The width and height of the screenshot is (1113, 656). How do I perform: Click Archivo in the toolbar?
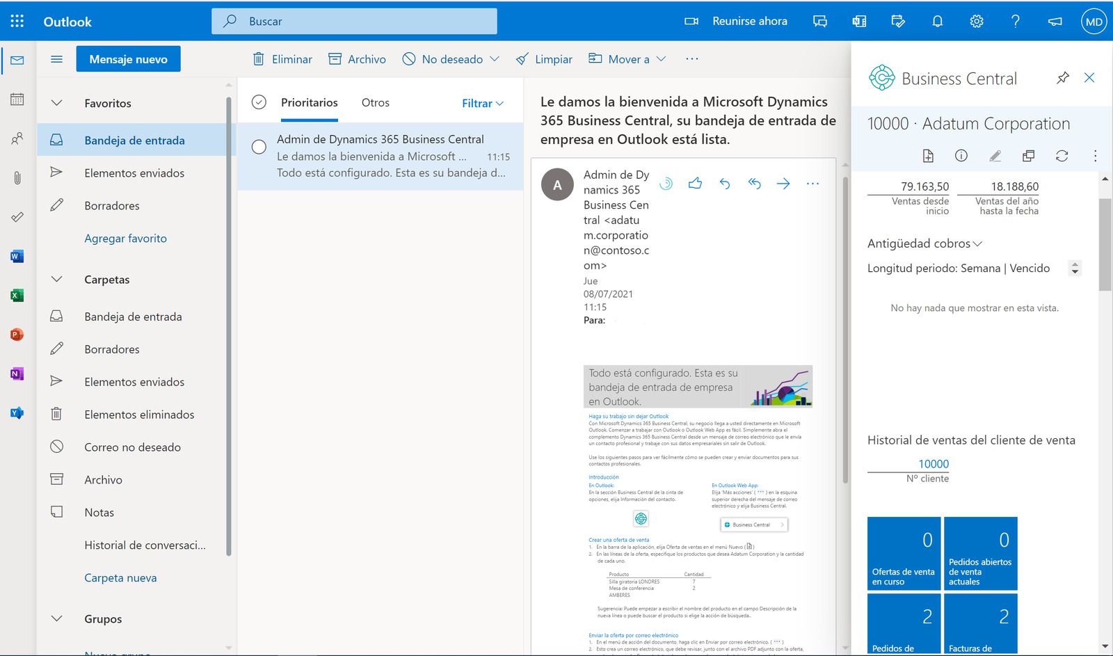pos(357,59)
